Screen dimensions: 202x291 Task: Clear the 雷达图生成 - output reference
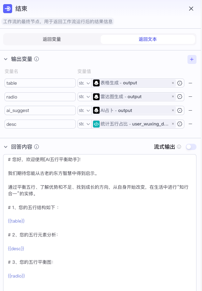click(173, 96)
